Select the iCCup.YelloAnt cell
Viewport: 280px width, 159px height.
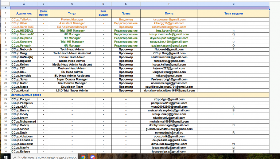coord(24,19)
